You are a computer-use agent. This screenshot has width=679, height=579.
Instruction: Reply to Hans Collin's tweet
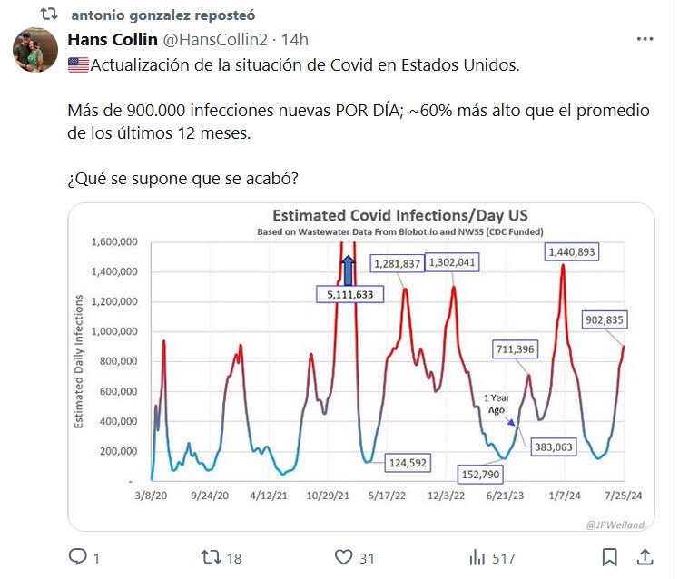[x=78, y=557]
